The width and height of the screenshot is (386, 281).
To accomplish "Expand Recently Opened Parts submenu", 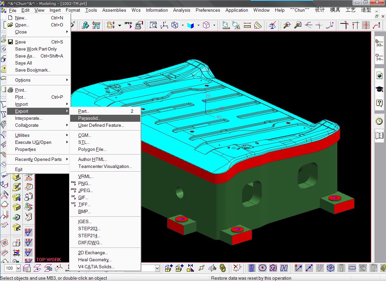I will 38,159.
